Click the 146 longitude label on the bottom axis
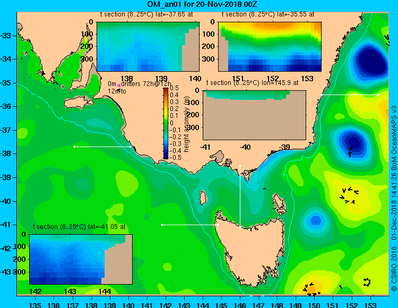 pos(240,305)
